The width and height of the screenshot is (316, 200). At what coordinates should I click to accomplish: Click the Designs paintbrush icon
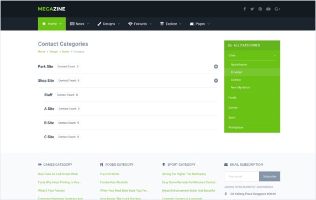tap(99, 24)
